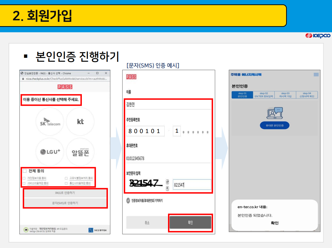Select SK telecom as your carrier

click(x=50, y=121)
